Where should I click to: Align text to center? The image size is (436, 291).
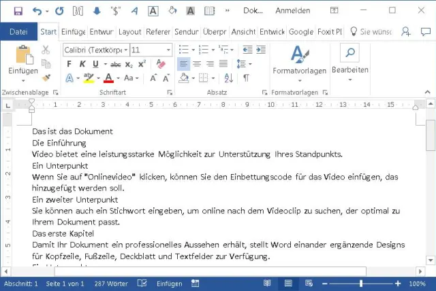click(x=196, y=64)
